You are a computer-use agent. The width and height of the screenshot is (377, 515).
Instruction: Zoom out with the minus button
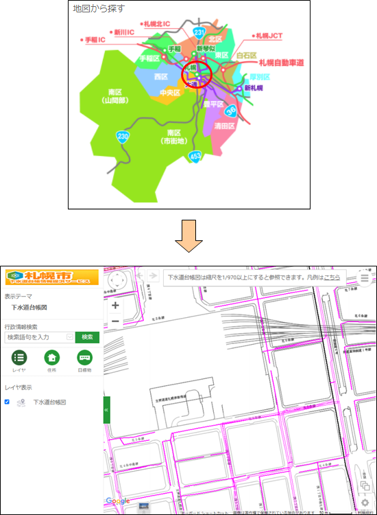[x=115, y=321]
